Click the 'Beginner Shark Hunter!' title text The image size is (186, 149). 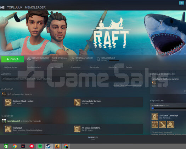pos(23,101)
